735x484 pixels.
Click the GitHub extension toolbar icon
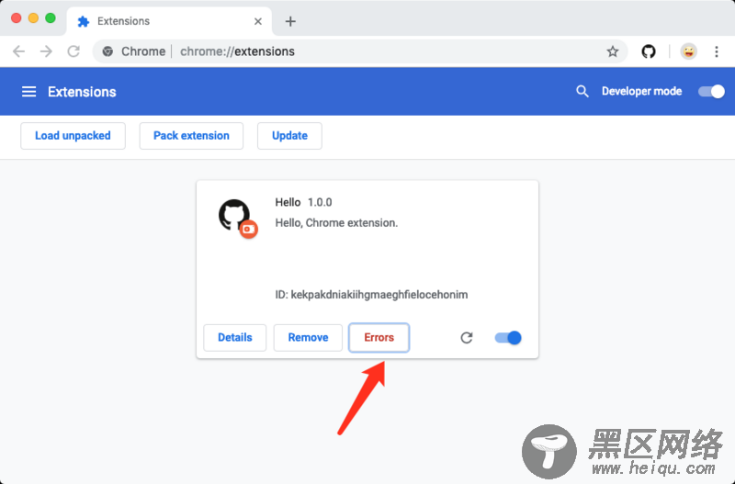(x=649, y=51)
